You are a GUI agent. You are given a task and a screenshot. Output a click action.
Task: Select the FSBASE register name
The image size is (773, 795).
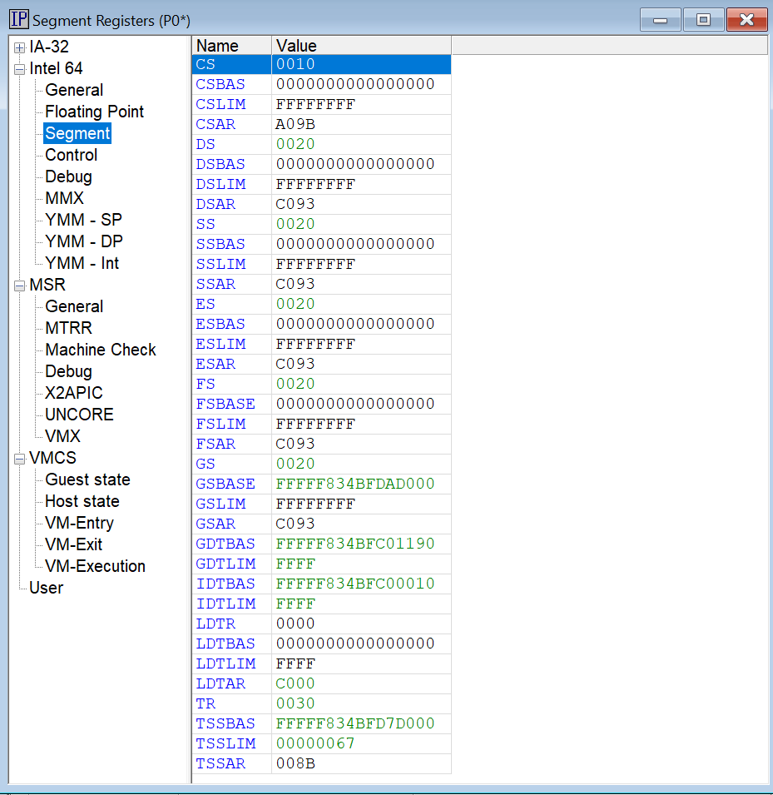pos(225,404)
